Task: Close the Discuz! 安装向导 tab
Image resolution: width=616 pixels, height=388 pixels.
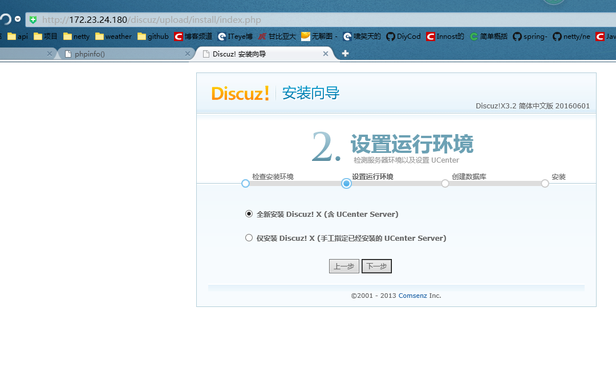Action: coord(325,54)
